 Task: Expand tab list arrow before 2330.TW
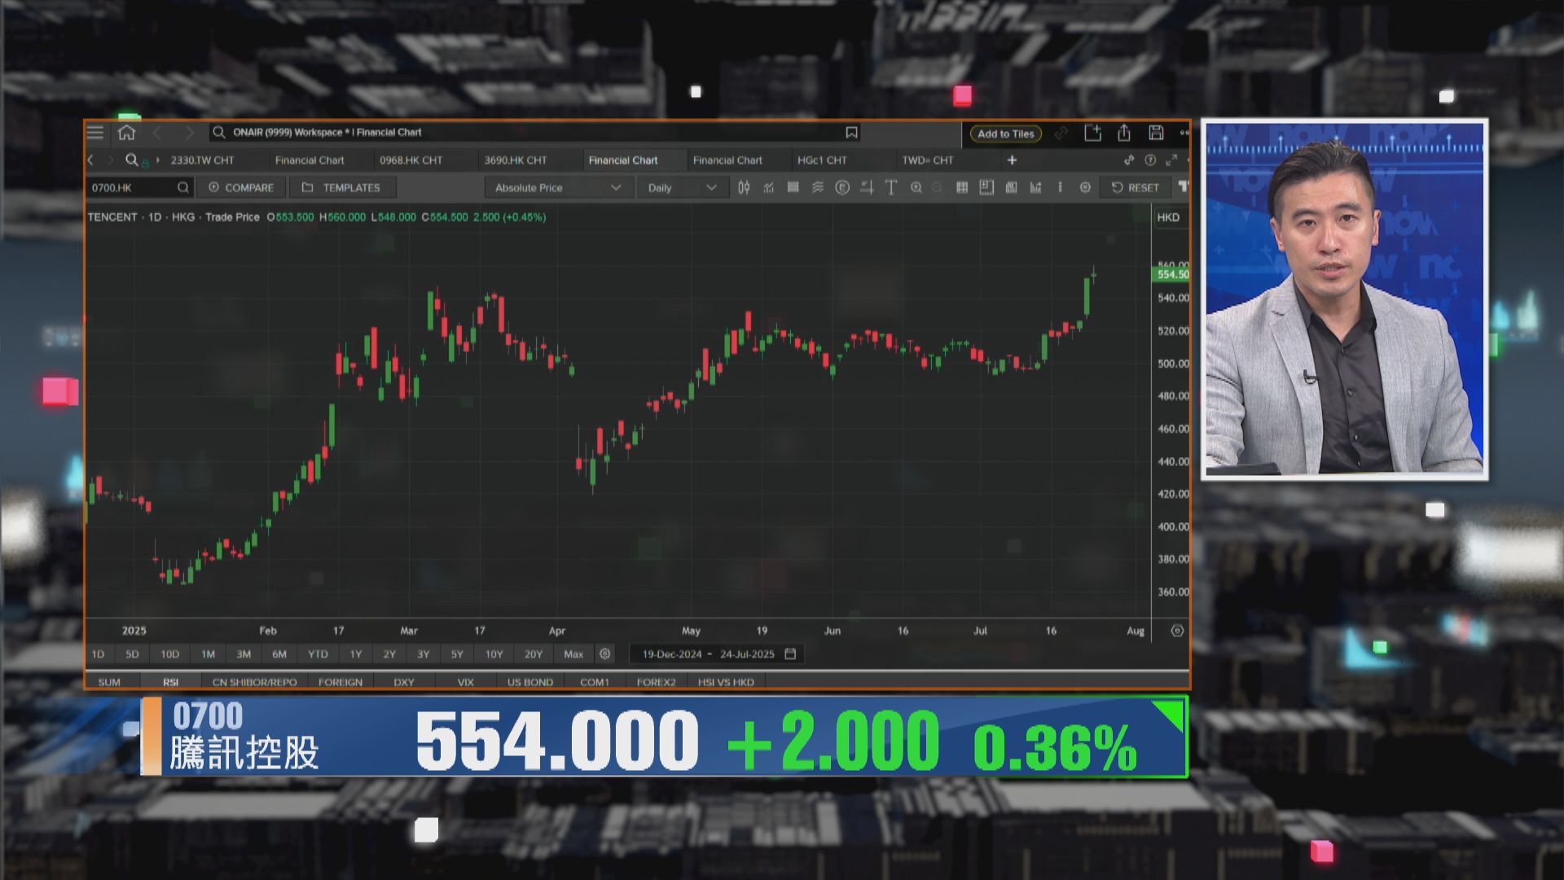(x=158, y=160)
